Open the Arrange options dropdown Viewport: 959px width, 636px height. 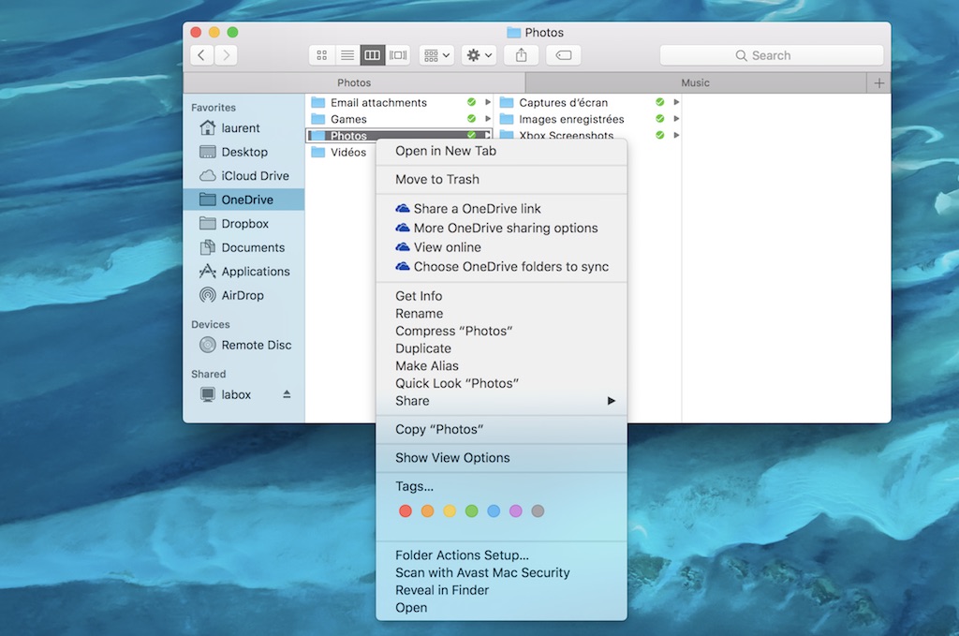click(x=435, y=54)
